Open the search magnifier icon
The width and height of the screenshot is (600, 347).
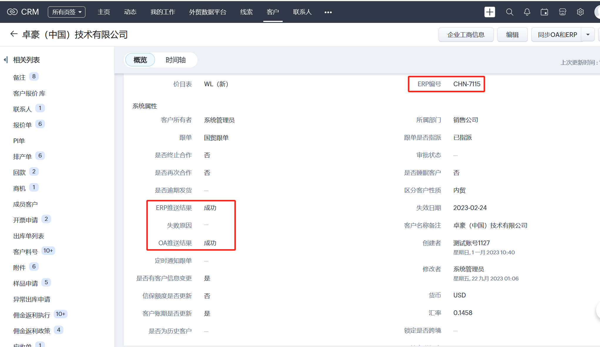(510, 12)
